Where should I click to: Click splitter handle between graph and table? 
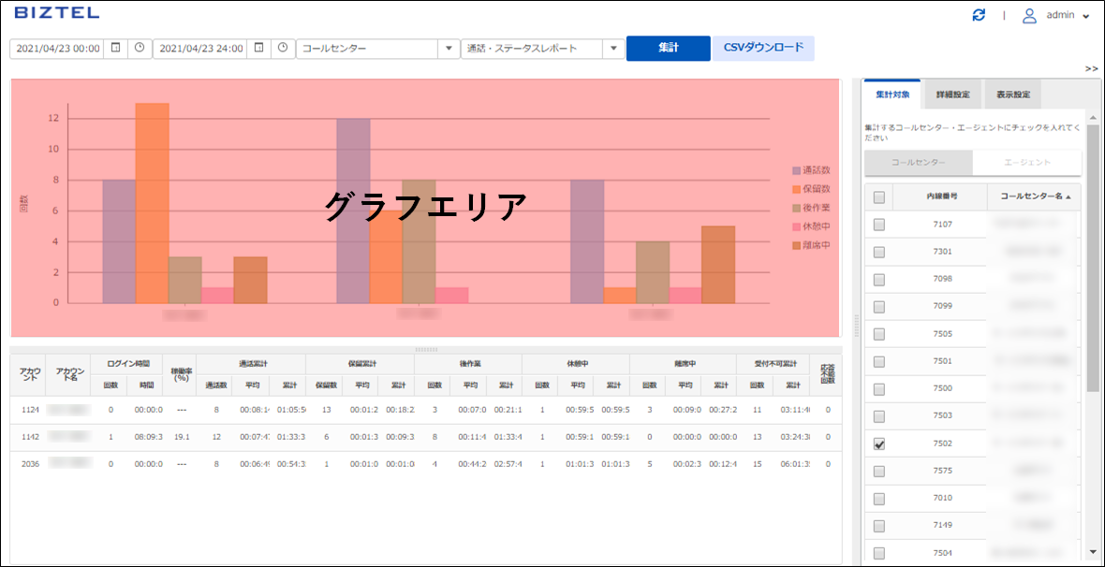click(426, 349)
